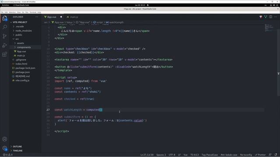280x157 pixels.
Task: Open the File menu
Action: pos(2,12)
